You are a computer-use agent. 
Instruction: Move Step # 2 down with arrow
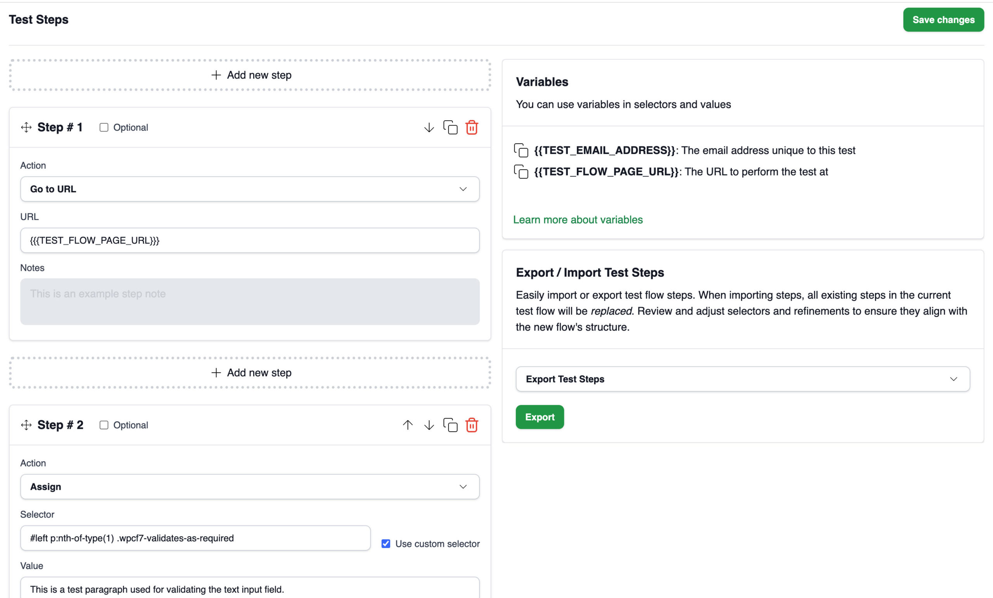point(429,425)
